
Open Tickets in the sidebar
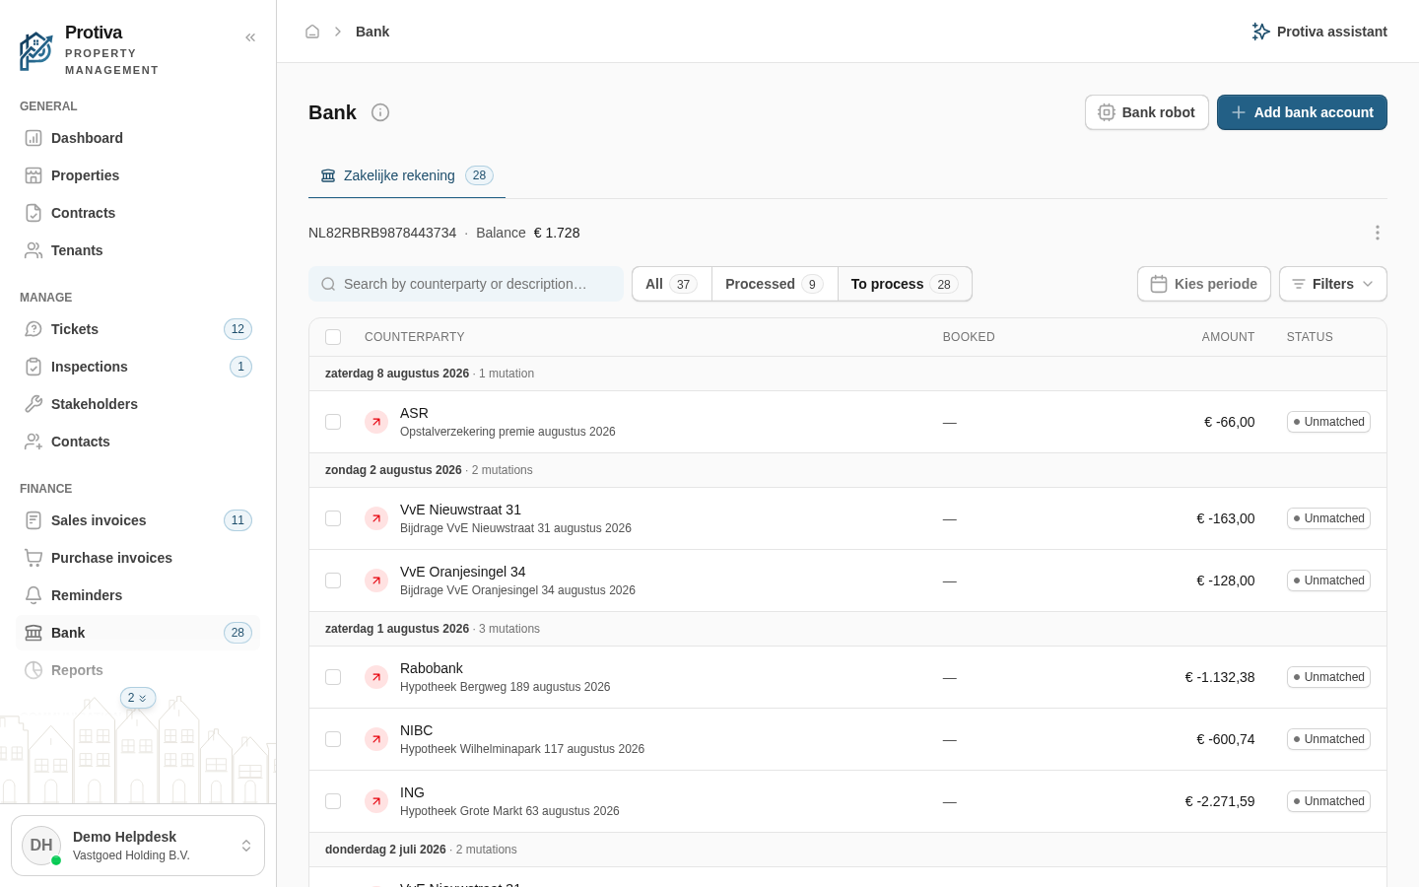pos(138,329)
